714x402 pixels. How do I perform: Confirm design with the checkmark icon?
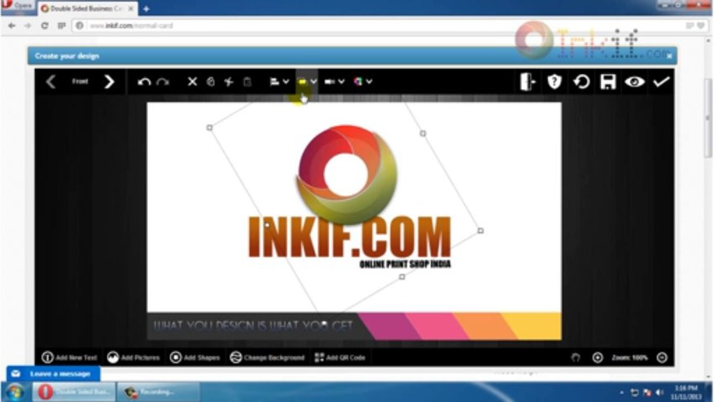(661, 82)
